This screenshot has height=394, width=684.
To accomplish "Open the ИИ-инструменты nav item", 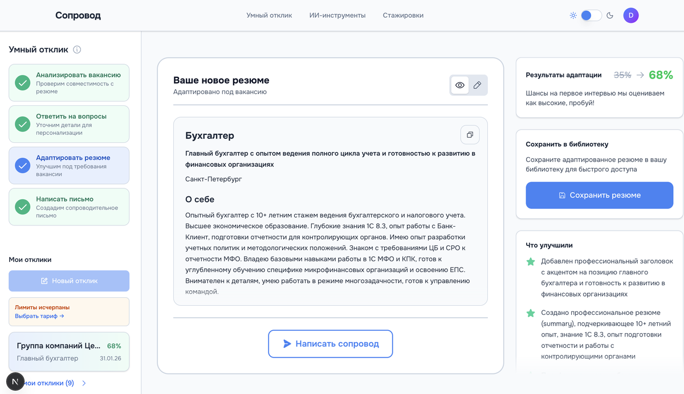I will 337,15.
